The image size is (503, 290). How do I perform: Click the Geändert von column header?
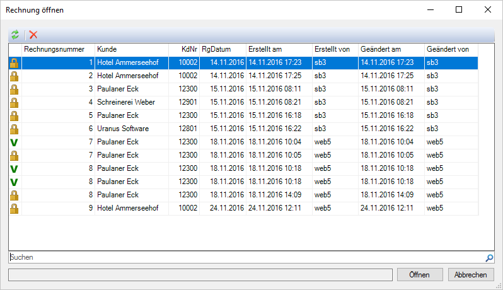[x=451, y=49]
